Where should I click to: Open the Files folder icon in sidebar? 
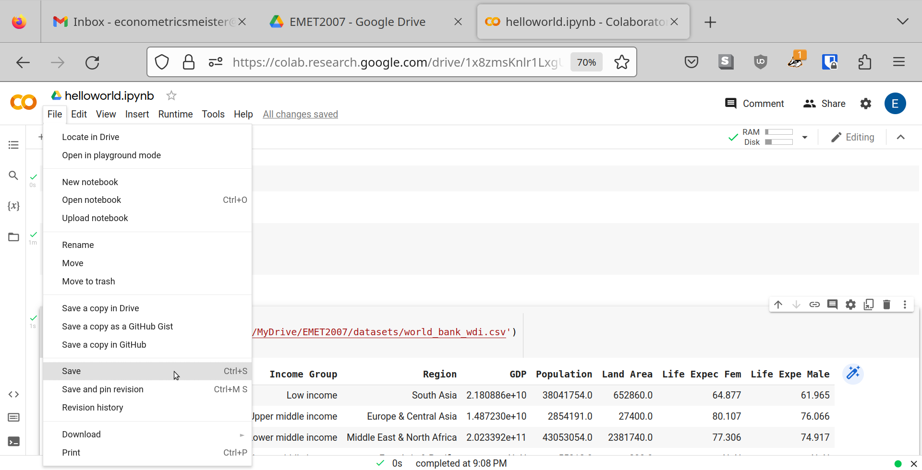pos(13,237)
